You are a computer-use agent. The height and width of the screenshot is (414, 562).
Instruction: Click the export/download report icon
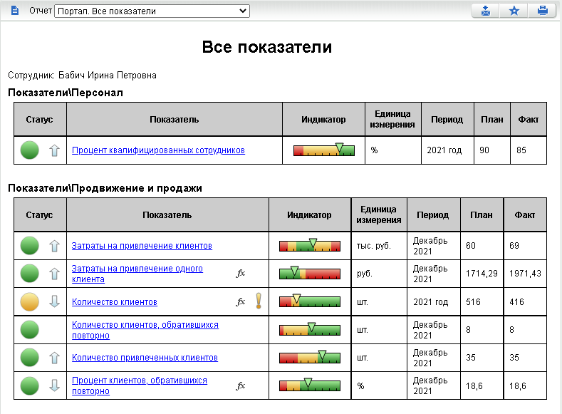pos(485,11)
